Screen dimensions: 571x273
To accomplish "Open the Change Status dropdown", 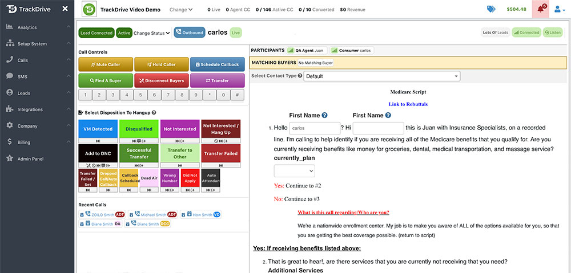I will coord(152,33).
